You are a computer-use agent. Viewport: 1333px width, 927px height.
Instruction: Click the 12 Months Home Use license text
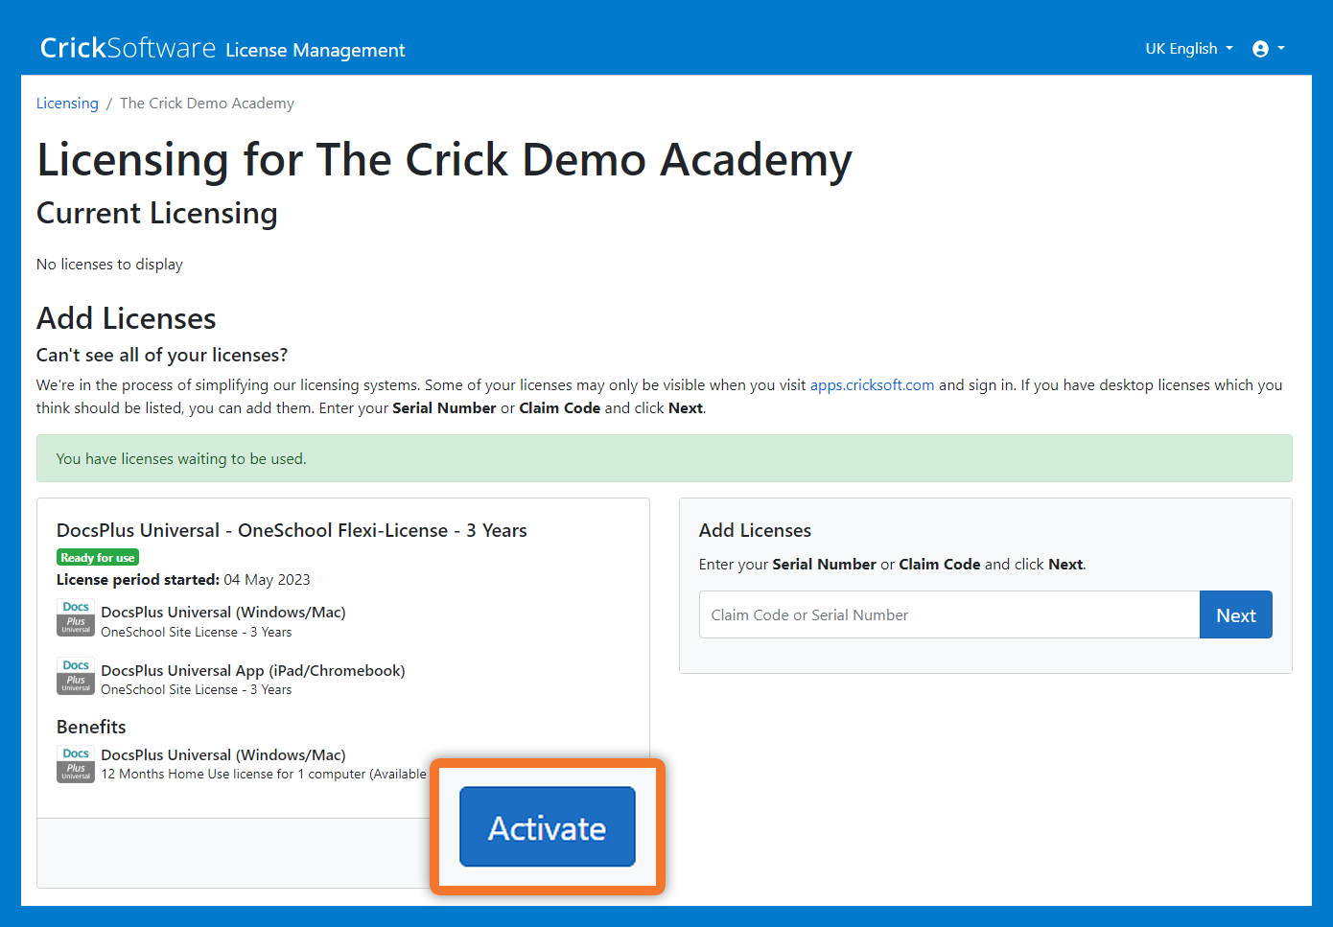[x=264, y=775]
